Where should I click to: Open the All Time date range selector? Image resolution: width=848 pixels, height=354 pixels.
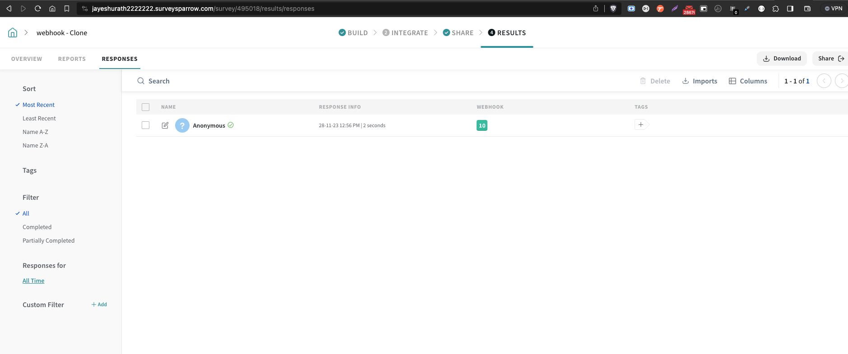coord(33,281)
